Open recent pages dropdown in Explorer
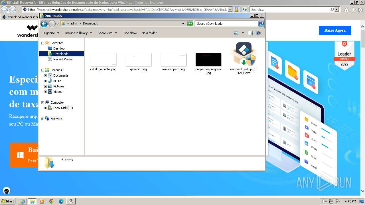Viewport: 365px width, 205px height. pyautogui.click(x=57, y=24)
